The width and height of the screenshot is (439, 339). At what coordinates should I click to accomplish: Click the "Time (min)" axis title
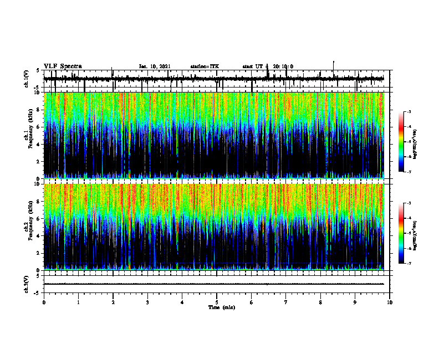pos(222,307)
